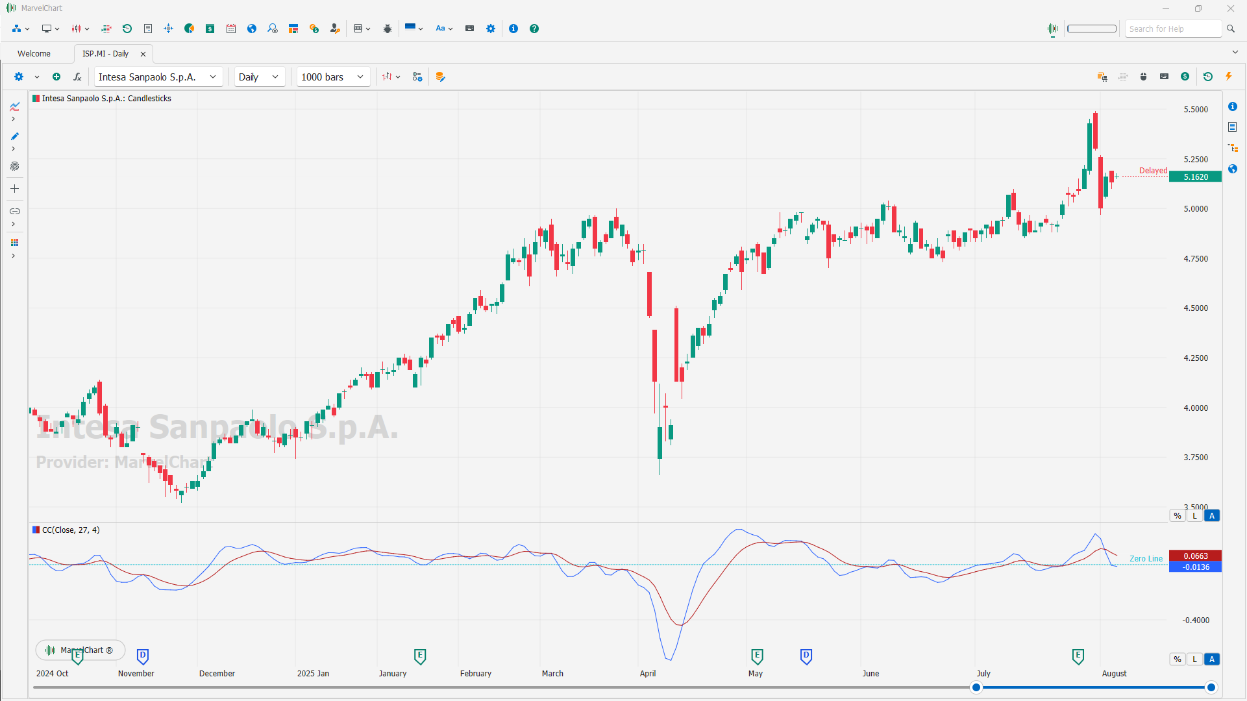Click the green audio waveform icon
The width and height of the screenshot is (1247, 701).
(1052, 29)
